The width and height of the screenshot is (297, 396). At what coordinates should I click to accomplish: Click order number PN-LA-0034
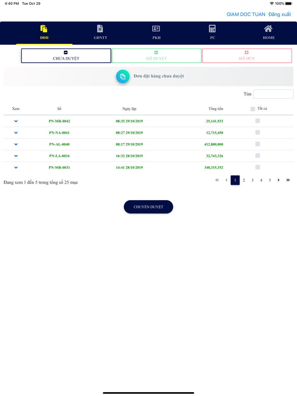tap(59, 156)
